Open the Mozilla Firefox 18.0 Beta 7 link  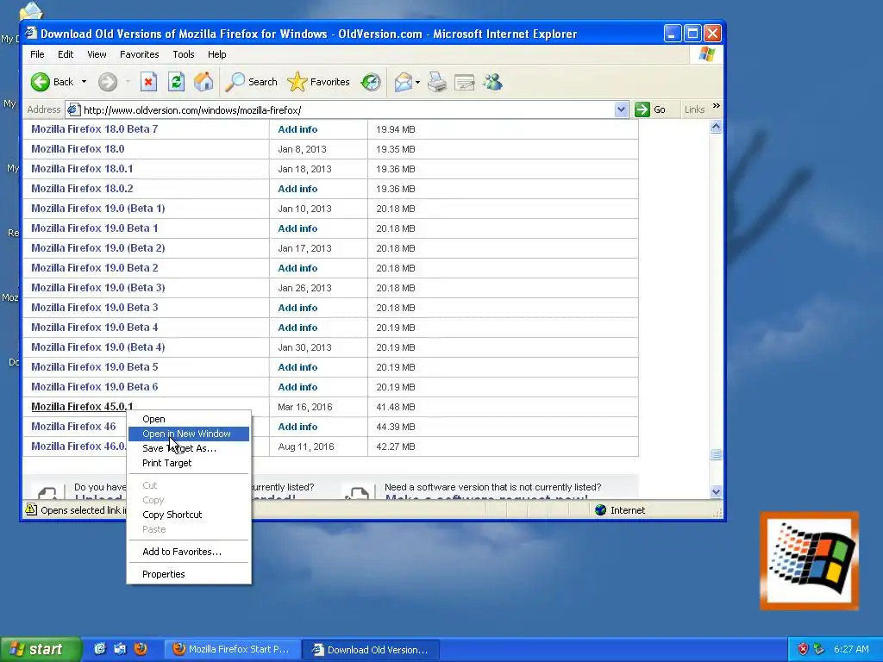pos(95,129)
